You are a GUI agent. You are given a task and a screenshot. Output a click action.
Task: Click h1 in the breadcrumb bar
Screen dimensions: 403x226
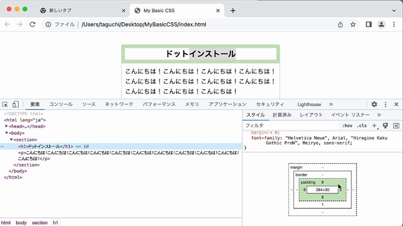tap(55, 223)
